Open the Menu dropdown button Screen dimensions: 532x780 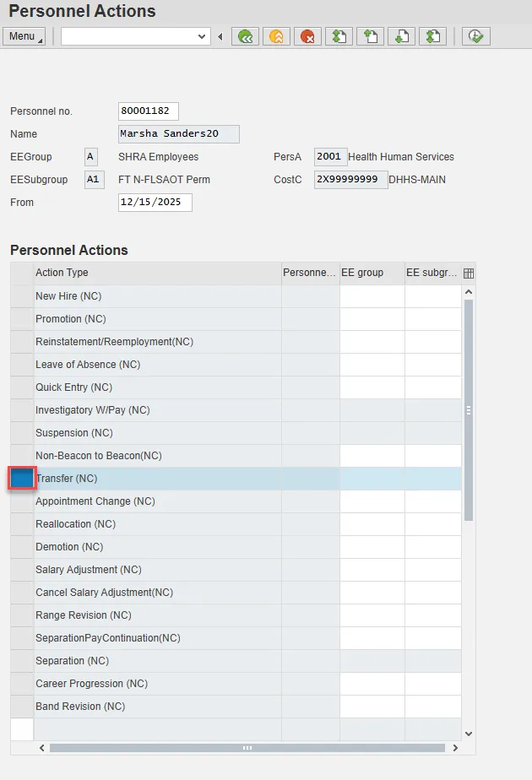click(24, 36)
